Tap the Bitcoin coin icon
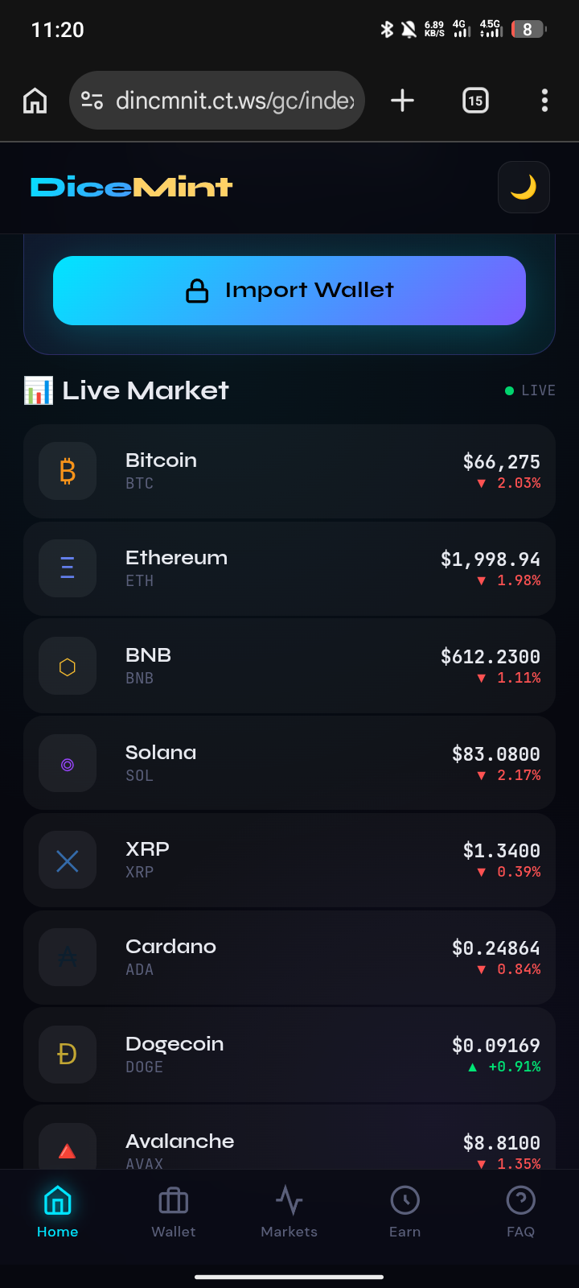This screenshot has width=579, height=1288. coord(68,471)
